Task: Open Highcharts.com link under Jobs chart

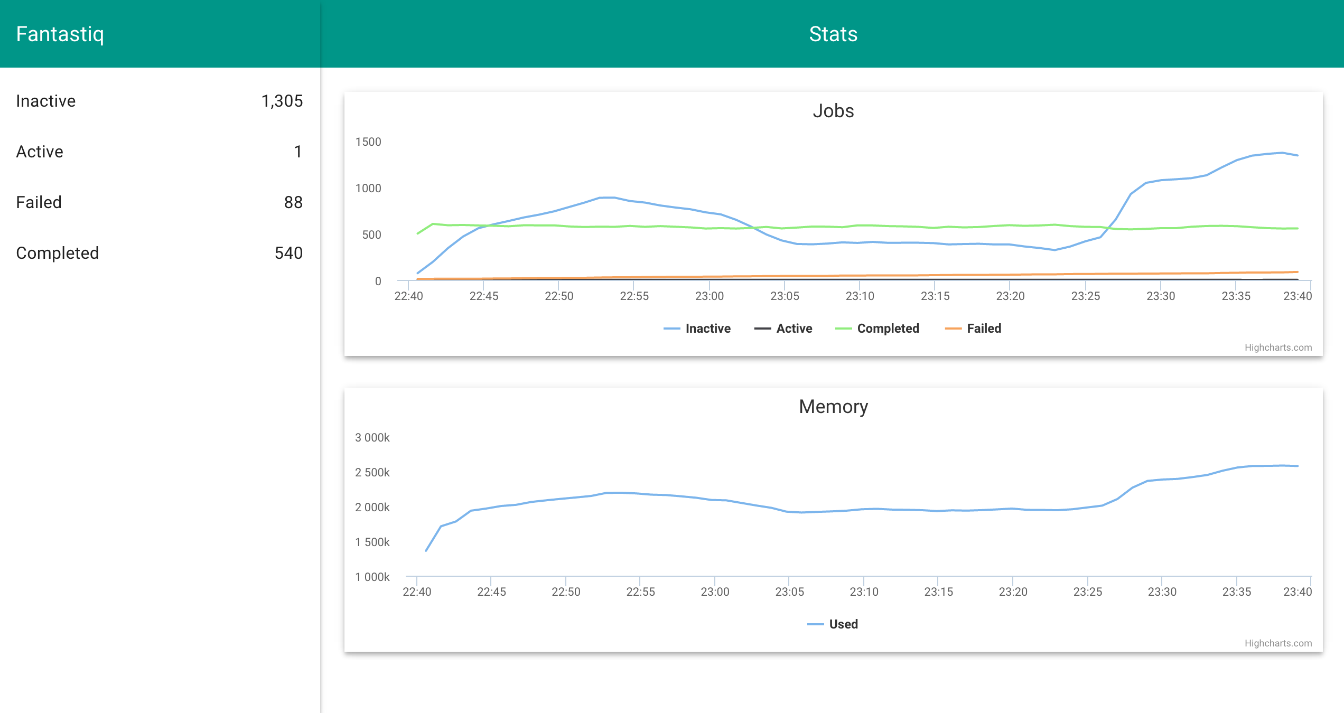Action: pyautogui.click(x=1277, y=348)
